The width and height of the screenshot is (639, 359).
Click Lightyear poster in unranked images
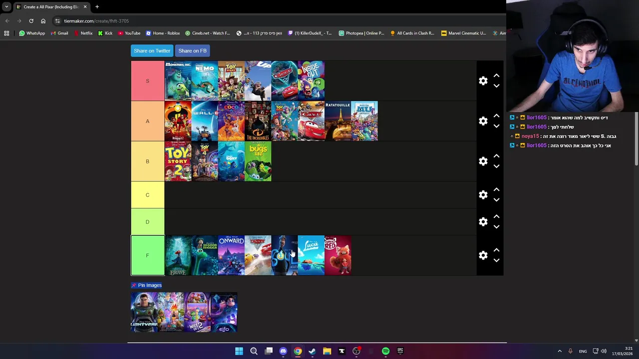pyautogui.click(x=144, y=312)
